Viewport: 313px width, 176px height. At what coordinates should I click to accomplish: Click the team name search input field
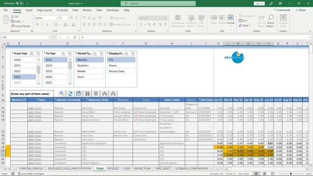click(32, 94)
